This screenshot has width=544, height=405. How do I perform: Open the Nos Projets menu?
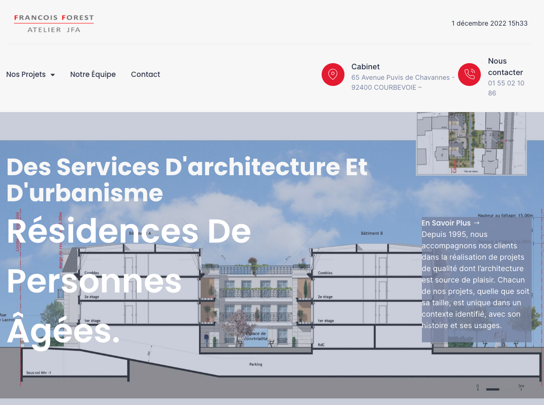[30, 74]
